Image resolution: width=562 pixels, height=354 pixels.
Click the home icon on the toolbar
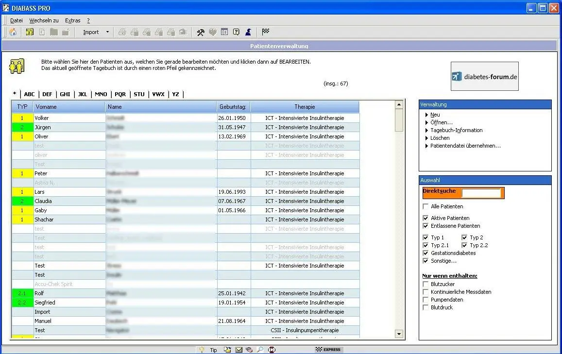13,32
